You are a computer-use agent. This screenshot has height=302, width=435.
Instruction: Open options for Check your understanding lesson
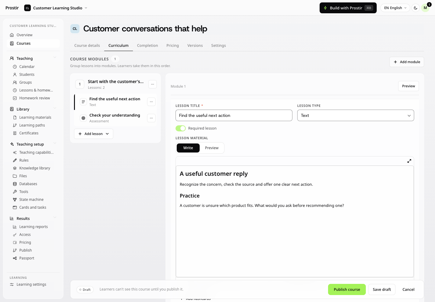tap(151, 118)
